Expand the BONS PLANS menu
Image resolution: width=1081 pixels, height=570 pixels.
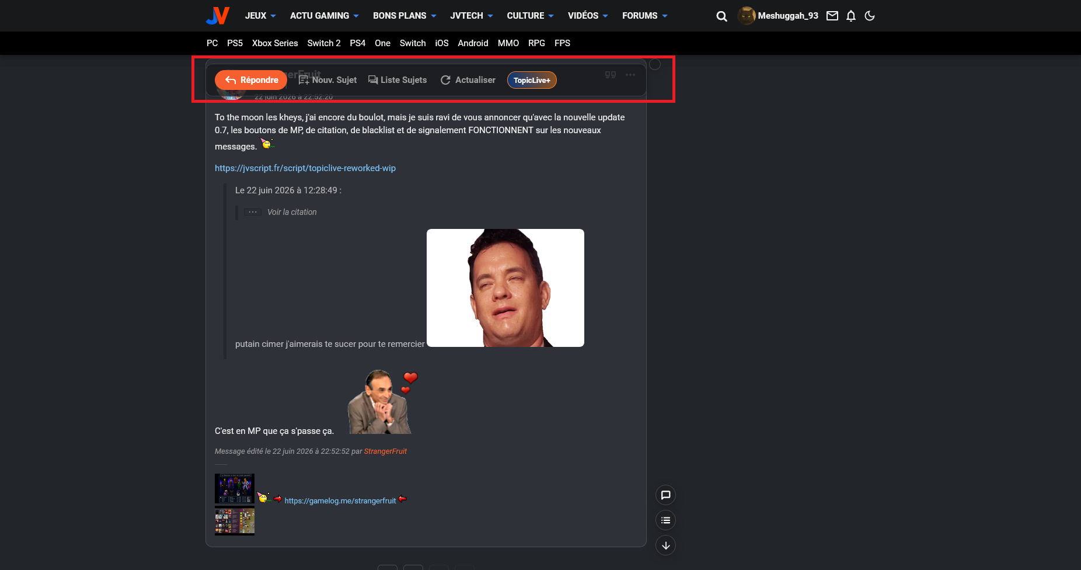(404, 16)
